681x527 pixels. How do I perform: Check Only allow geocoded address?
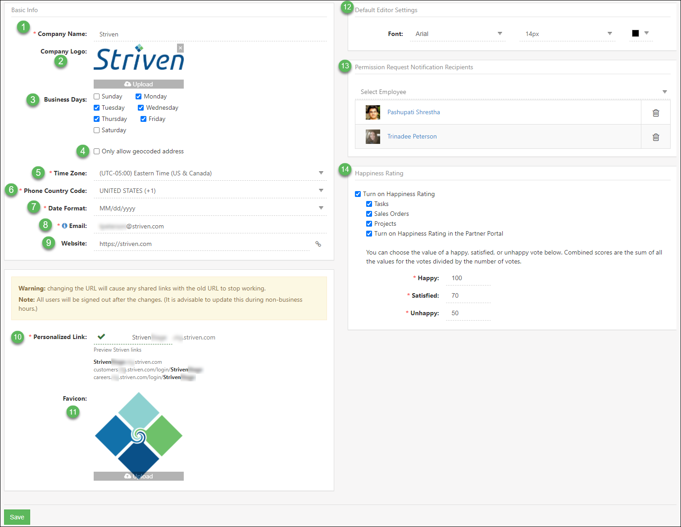pos(96,151)
